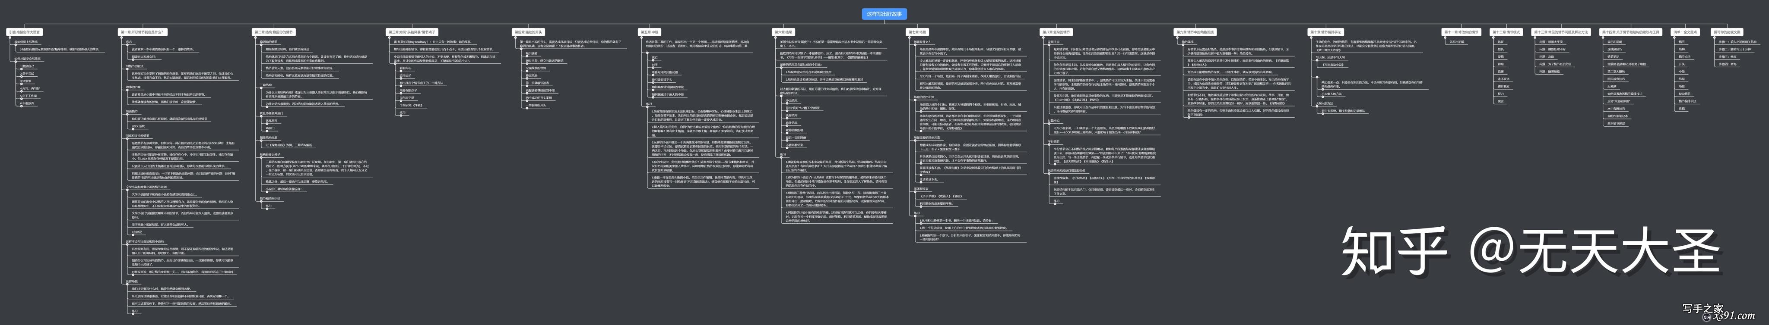
Task: Click the 问题:场景太平淡 node
Action: (1551, 43)
